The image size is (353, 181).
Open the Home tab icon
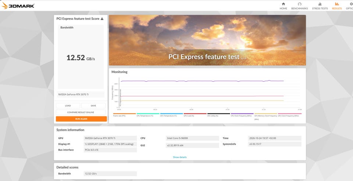coord(283,4)
